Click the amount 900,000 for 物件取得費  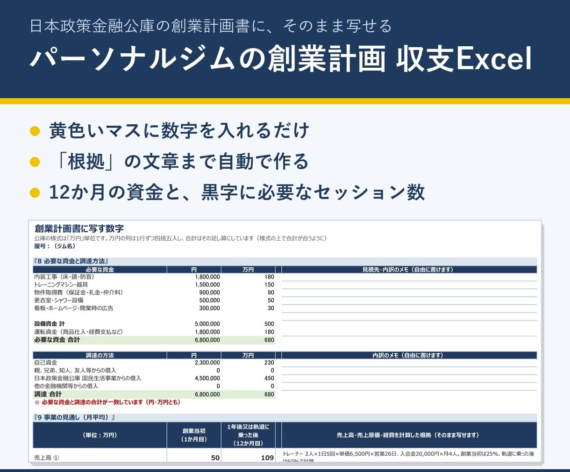coord(209,293)
